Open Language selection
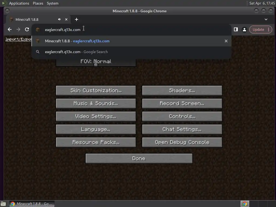Screen dimensions: 276x207 click(96, 129)
